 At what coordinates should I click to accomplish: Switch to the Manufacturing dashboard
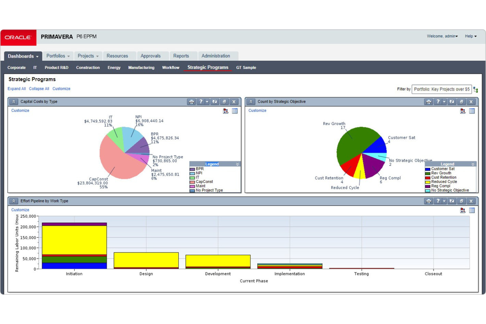pyautogui.click(x=141, y=68)
